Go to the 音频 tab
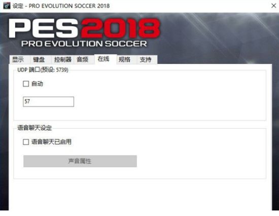The image size is (279, 216). tap(84, 59)
